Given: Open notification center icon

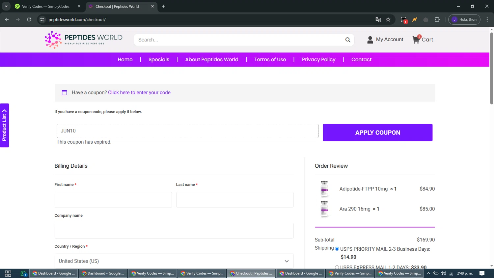Looking at the screenshot, I should click(x=482, y=273).
